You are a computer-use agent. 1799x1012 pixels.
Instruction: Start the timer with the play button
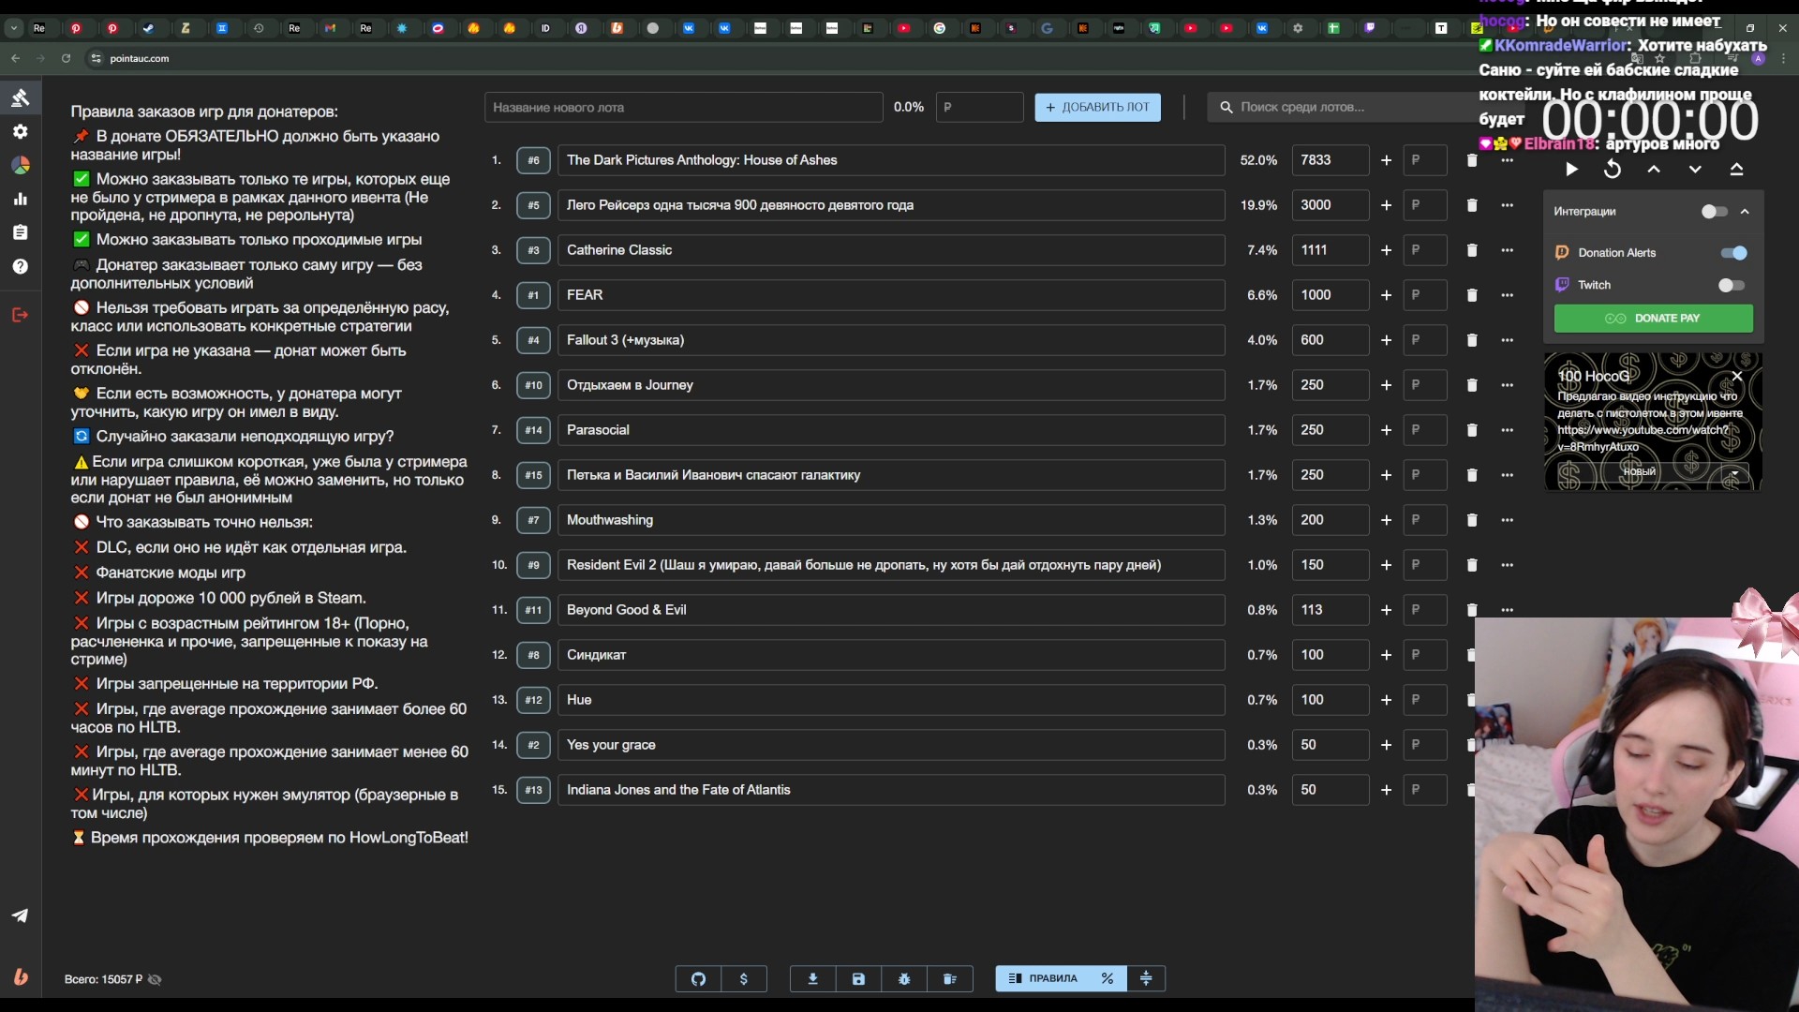[x=1571, y=170]
